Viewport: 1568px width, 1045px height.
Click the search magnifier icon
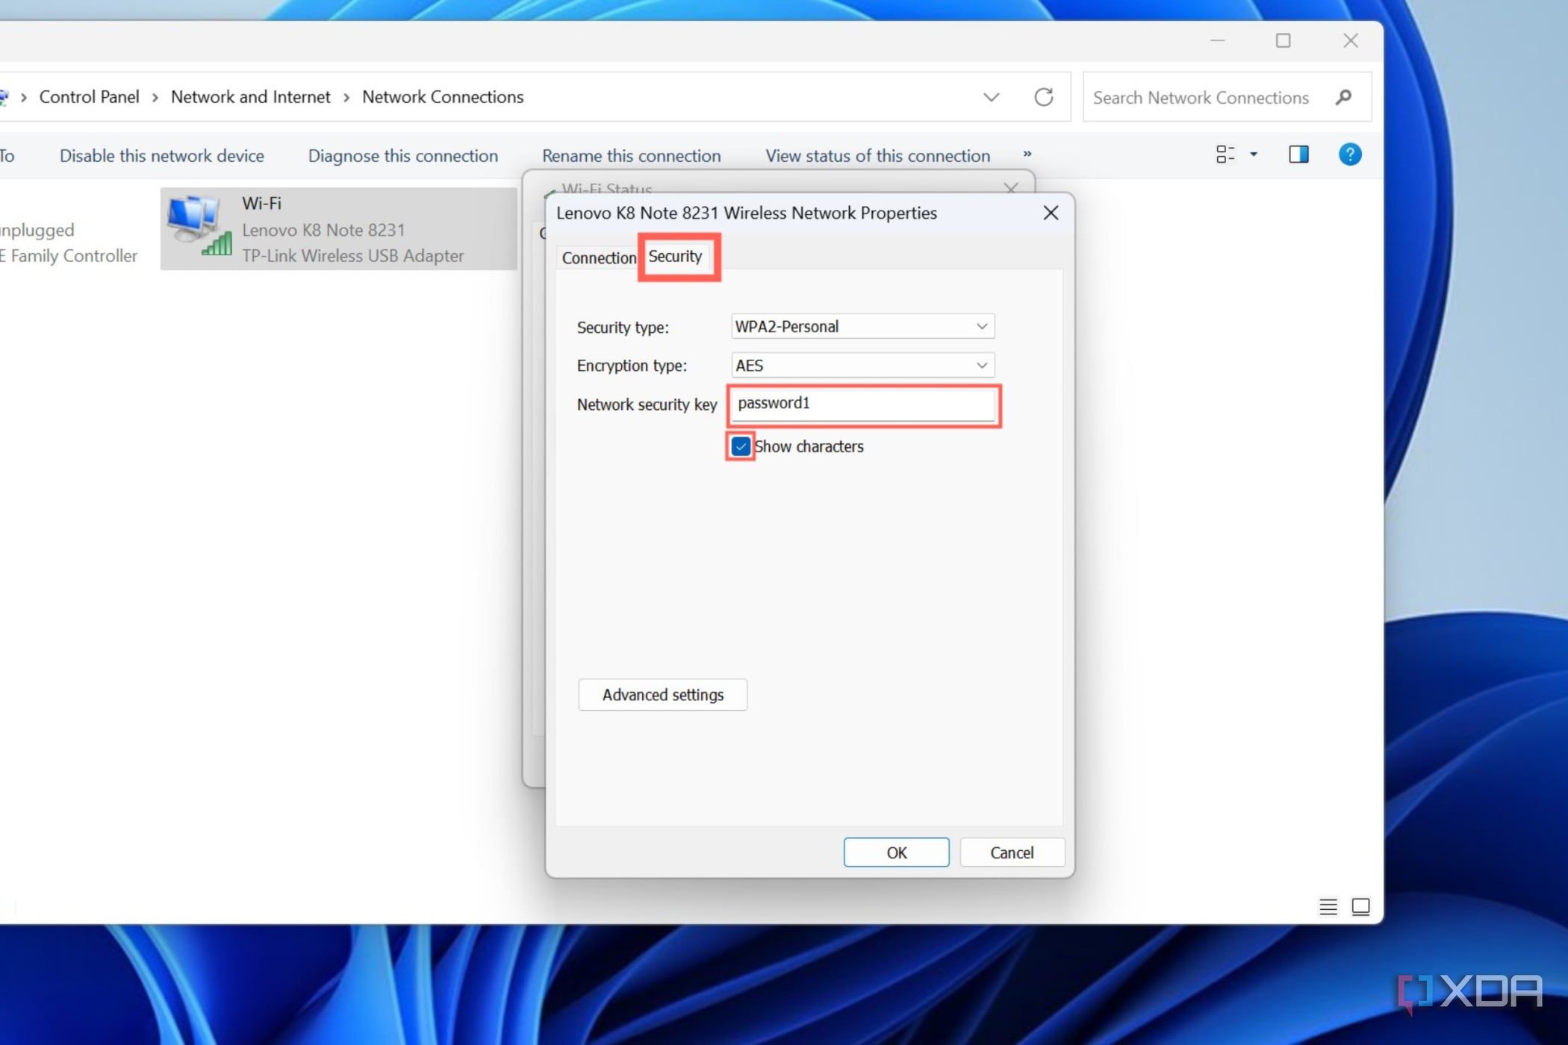point(1344,97)
